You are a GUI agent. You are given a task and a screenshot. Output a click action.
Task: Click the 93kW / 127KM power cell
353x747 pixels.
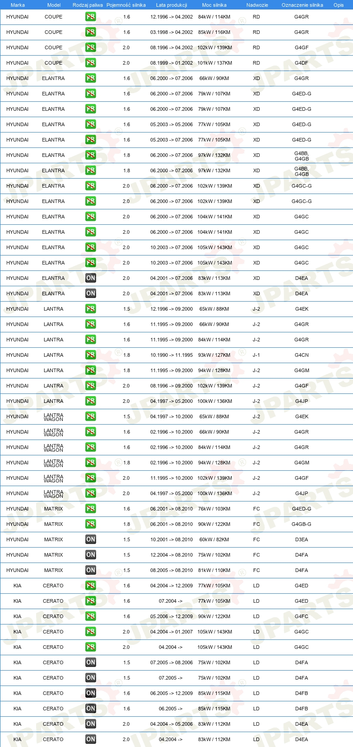pos(214,355)
